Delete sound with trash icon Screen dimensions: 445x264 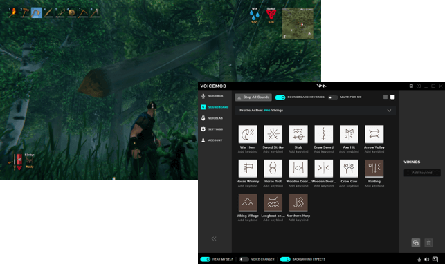[x=428, y=243]
